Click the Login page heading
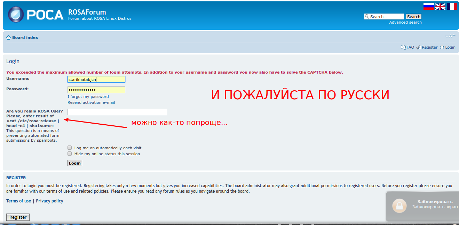 (x=13, y=61)
